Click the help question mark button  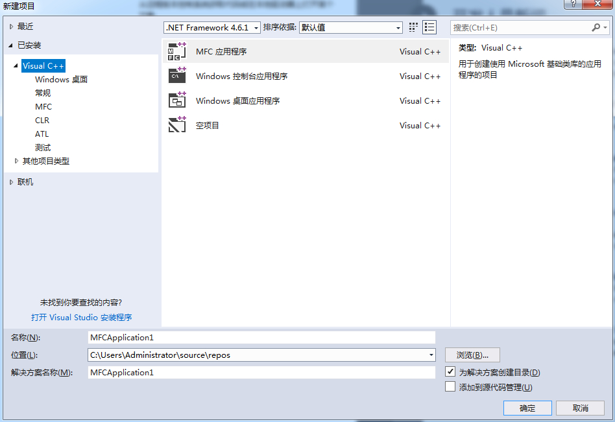573,4
